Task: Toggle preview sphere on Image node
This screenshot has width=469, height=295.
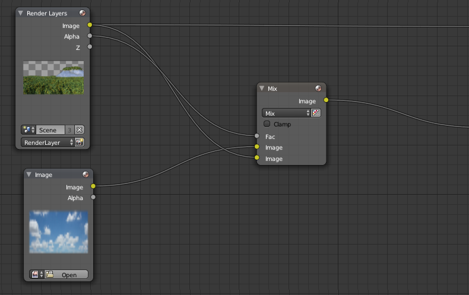Action: pyautogui.click(x=85, y=175)
